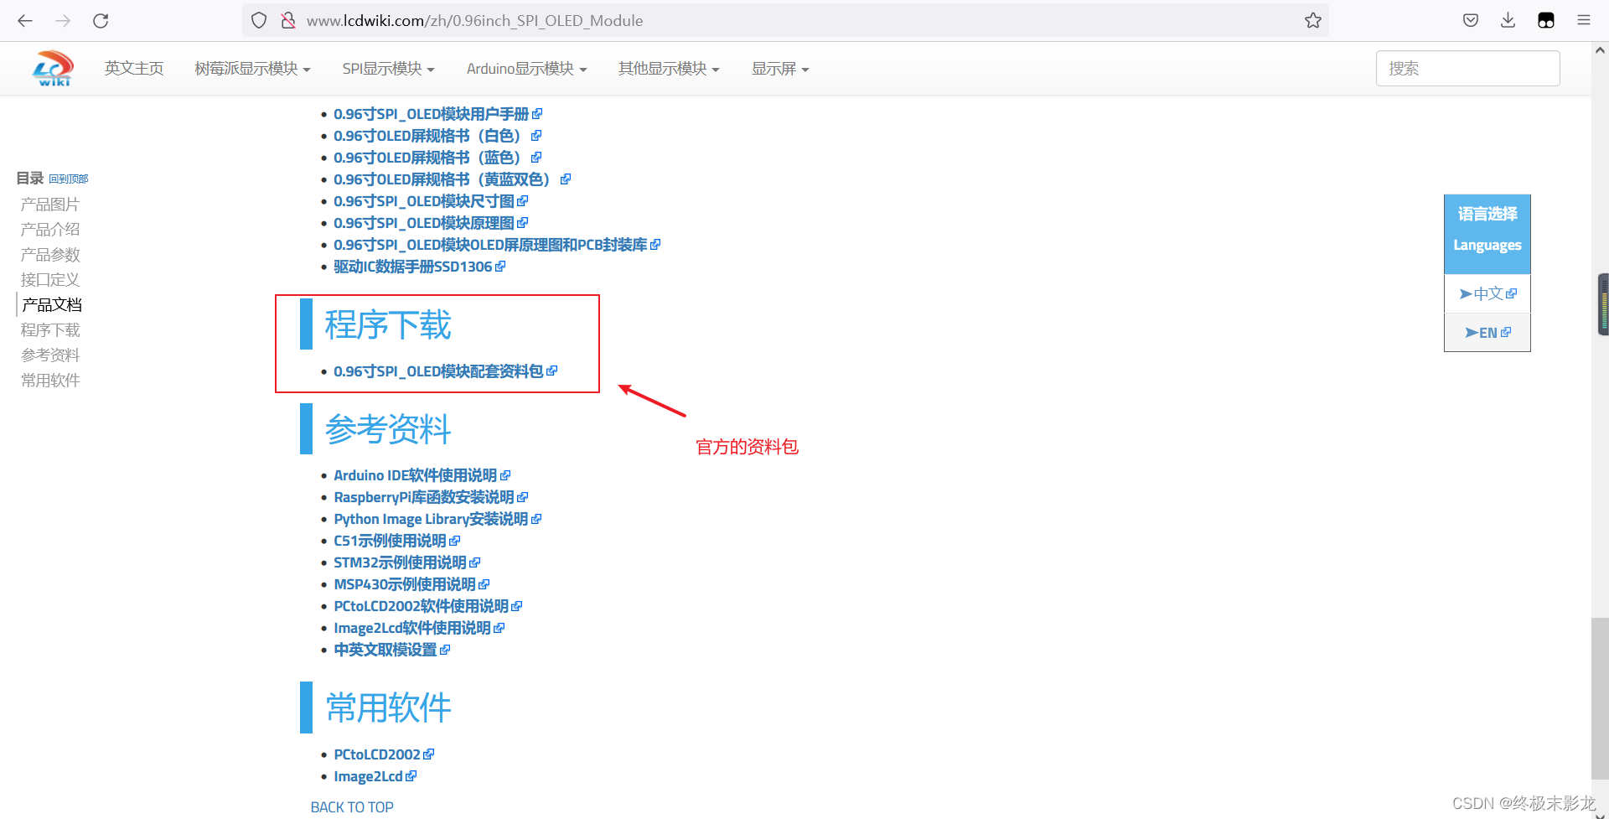The height and width of the screenshot is (819, 1609).
Task: Open MSP430示例使用说明 link
Action: pos(411,584)
